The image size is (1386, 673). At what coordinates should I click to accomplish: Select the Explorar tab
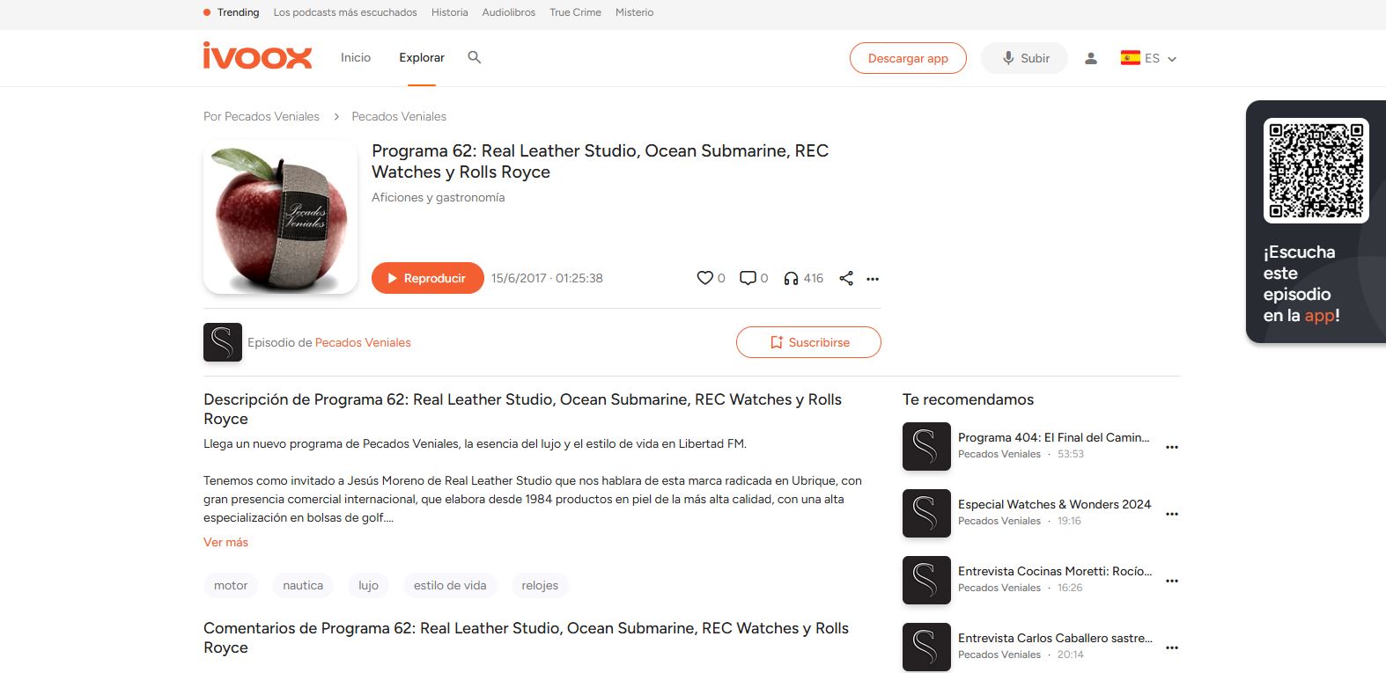pyautogui.click(x=422, y=57)
